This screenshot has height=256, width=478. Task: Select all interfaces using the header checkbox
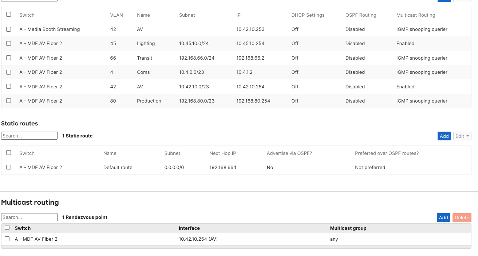(8, 15)
